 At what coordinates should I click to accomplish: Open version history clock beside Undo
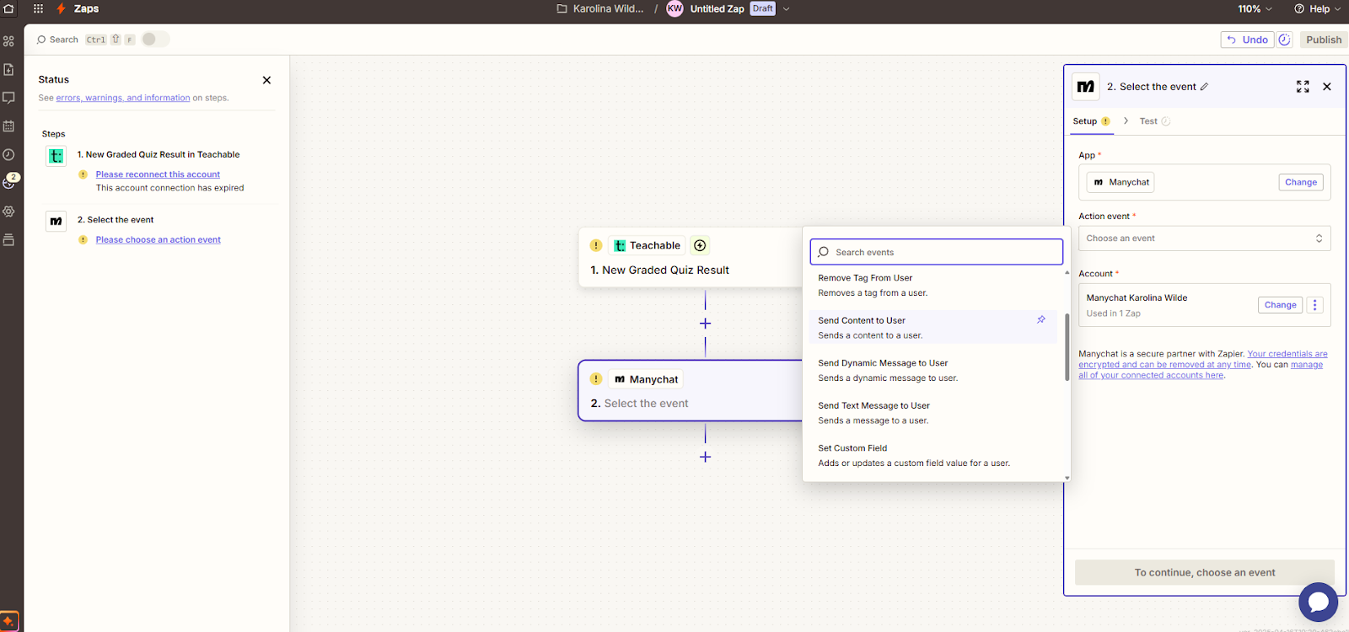(1285, 40)
